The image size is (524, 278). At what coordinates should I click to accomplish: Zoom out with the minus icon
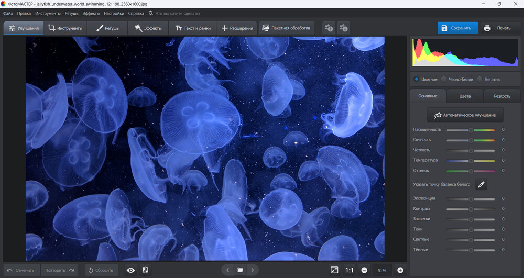click(x=364, y=270)
